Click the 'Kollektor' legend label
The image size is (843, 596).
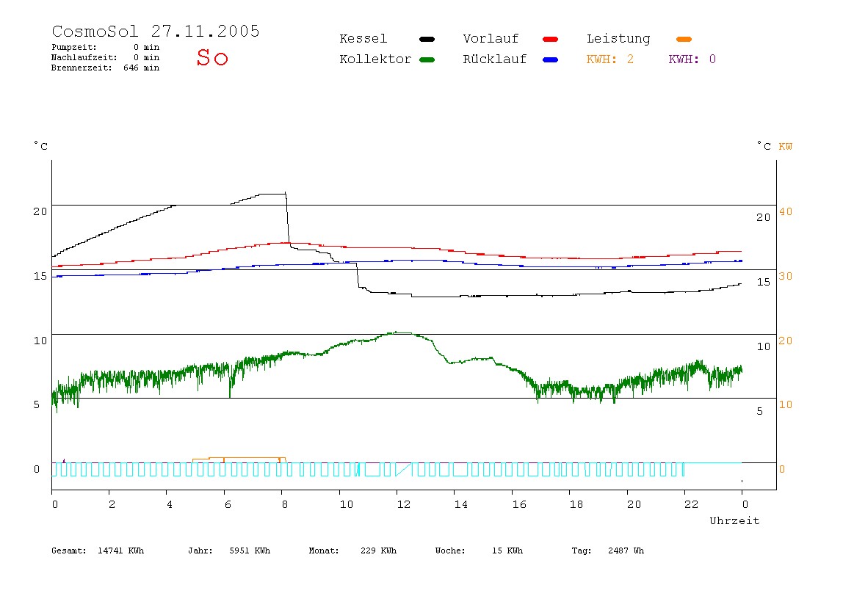(x=375, y=59)
